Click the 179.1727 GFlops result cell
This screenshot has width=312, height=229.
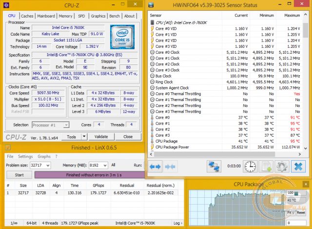(98, 193)
